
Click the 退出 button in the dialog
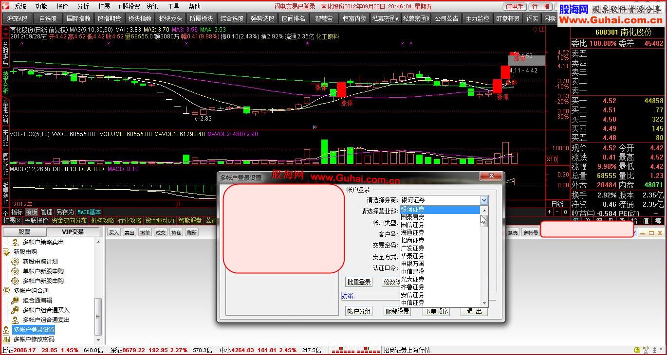474,311
